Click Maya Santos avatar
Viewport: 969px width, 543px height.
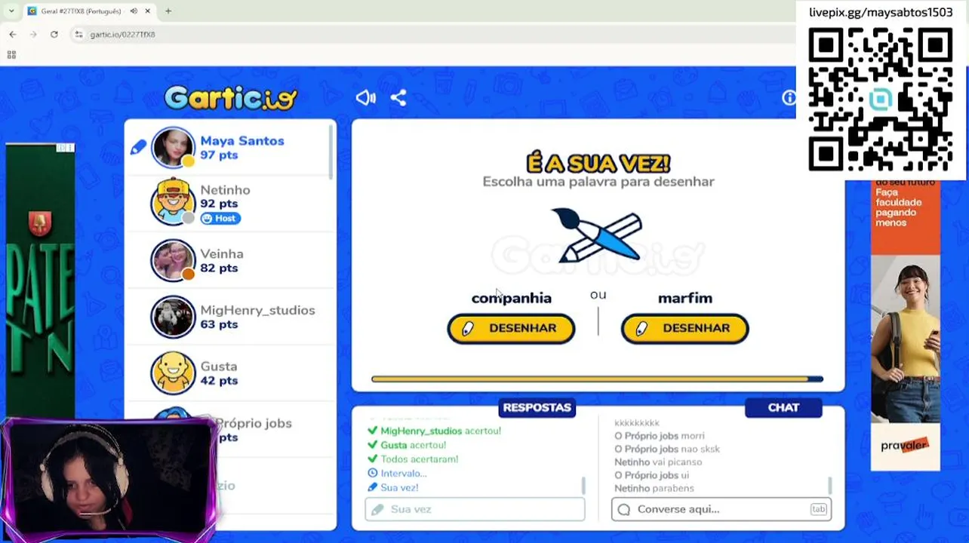(173, 147)
